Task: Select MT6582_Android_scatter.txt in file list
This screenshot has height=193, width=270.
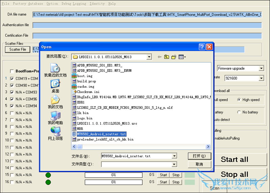Action: coord(99,134)
